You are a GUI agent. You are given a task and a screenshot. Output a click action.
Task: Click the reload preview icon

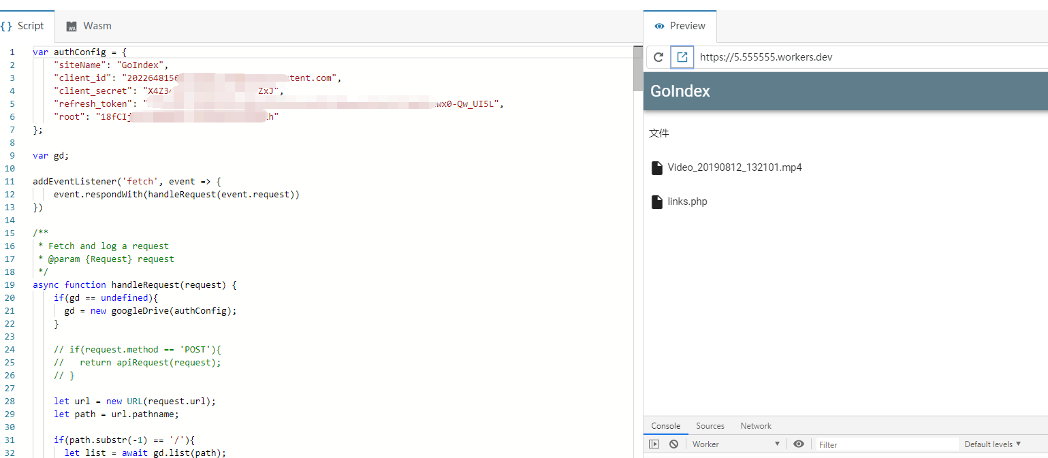coord(658,57)
